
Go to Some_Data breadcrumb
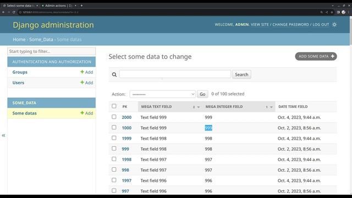(x=41, y=40)
